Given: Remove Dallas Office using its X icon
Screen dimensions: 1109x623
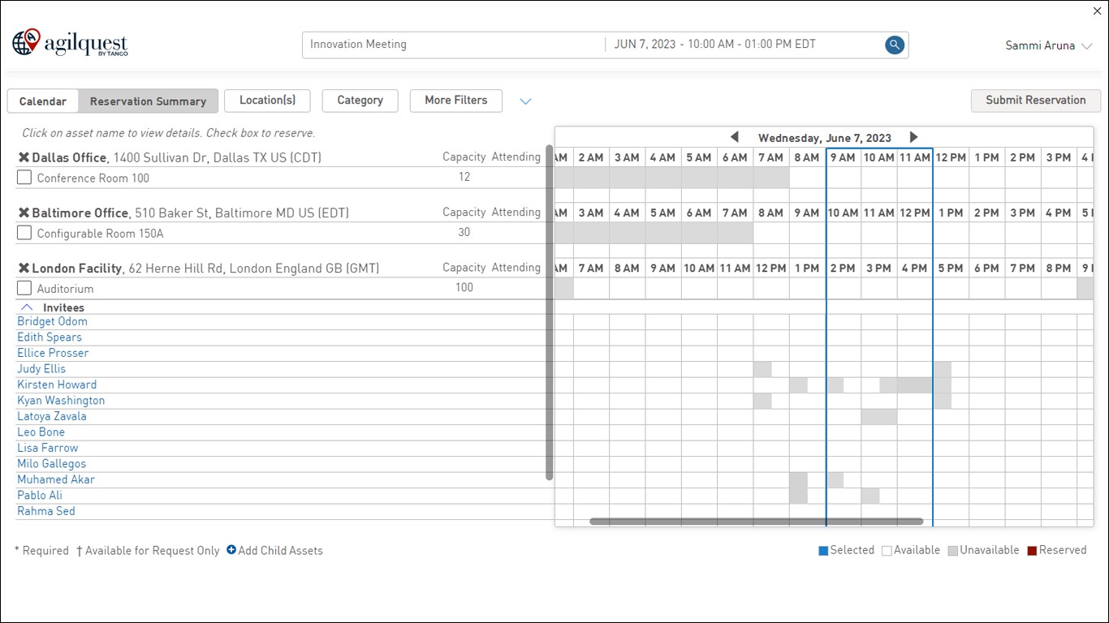Looking at the screenshot, I should pyautogui.click(x=24, y=157).
